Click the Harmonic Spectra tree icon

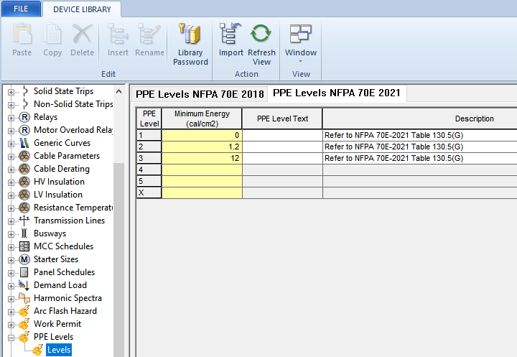24,298
